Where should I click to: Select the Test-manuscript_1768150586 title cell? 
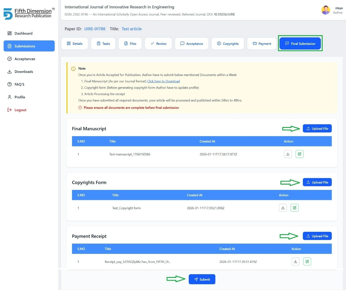(x=130, y=154)
